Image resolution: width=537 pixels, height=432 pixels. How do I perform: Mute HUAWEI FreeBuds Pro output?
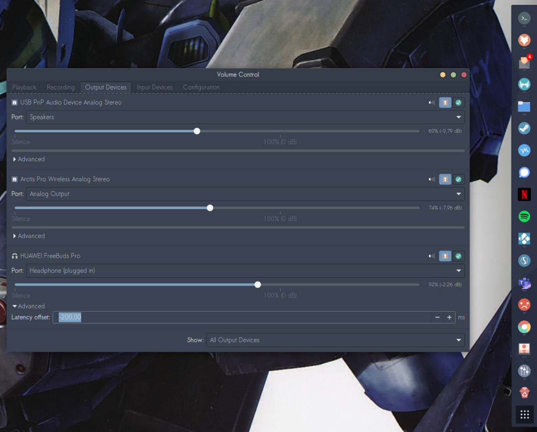point(432,256)
